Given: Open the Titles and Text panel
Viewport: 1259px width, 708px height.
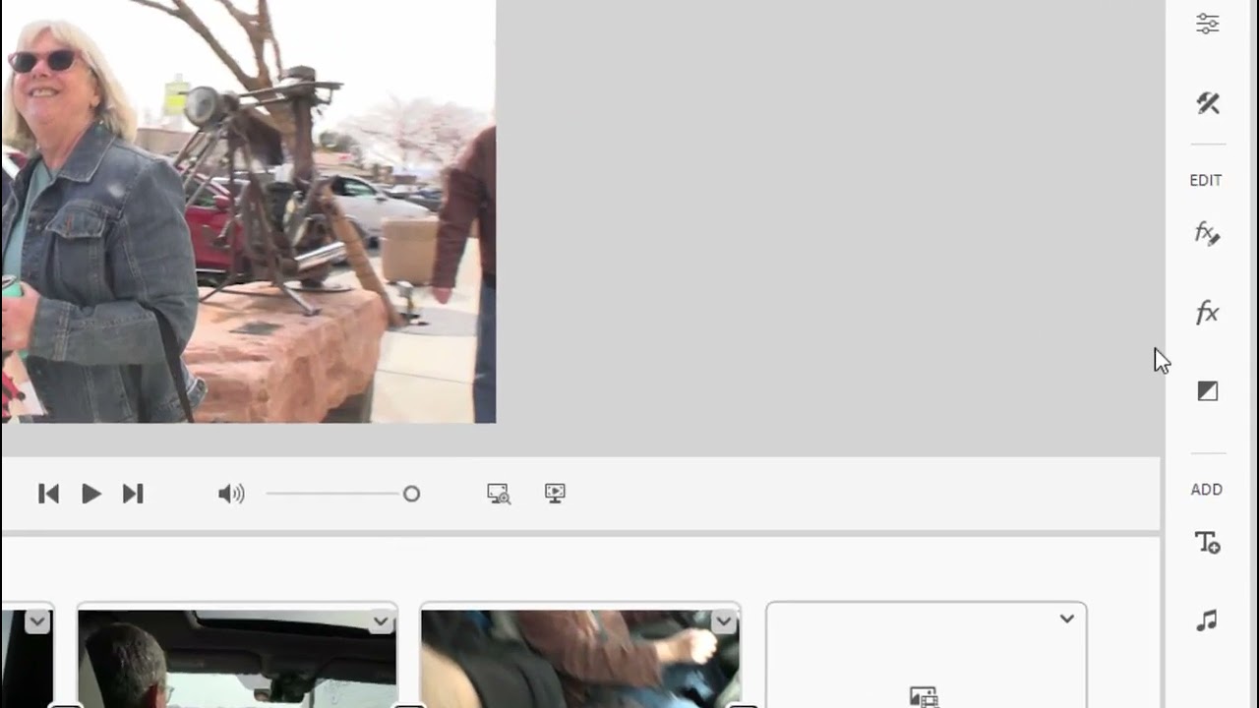Looking at the screenshot, I should [x=1207, y=543].
